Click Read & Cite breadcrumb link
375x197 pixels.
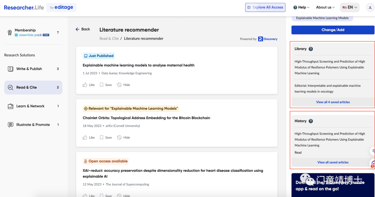109,39
